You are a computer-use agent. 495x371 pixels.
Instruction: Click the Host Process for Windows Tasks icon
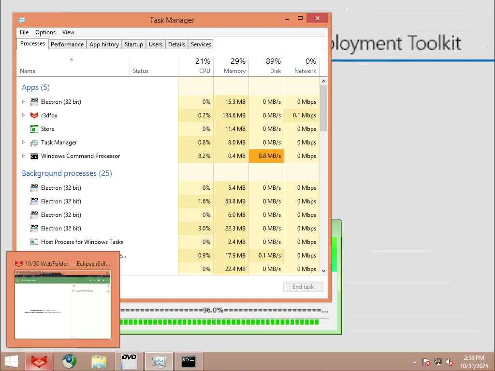coord(34,242)
